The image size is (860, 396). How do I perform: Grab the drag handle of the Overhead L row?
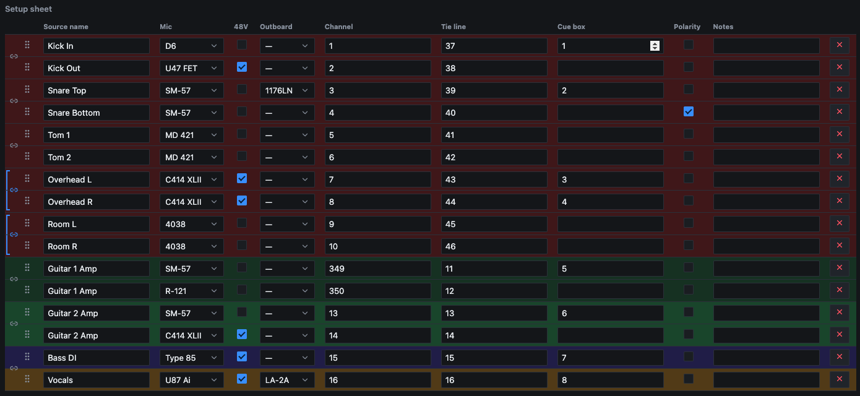27,179
